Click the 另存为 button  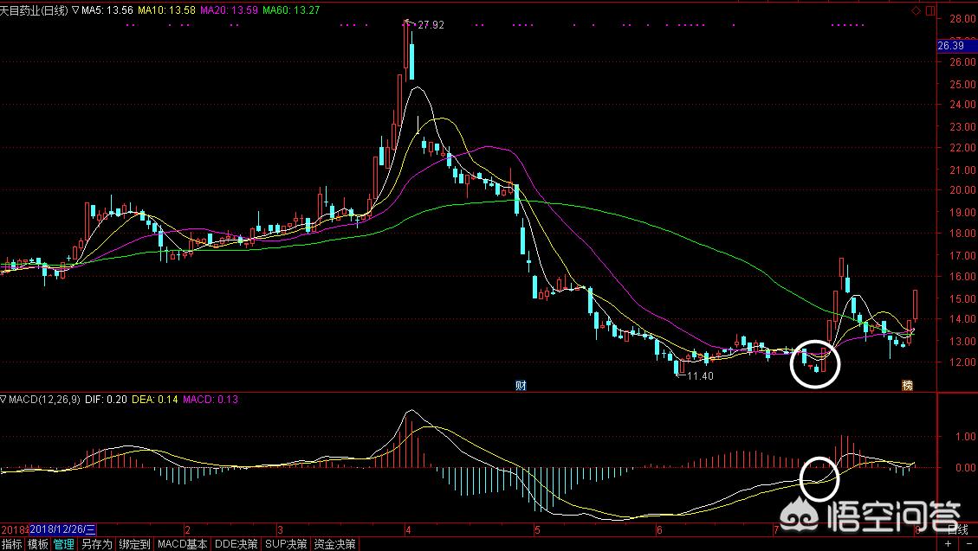tap(96, 544)
